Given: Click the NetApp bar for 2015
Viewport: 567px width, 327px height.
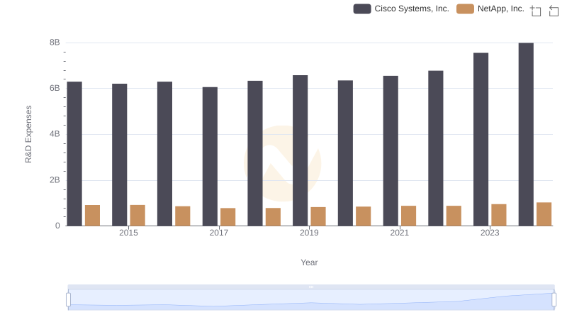Looking at the screenshot, I should (137, 216).
